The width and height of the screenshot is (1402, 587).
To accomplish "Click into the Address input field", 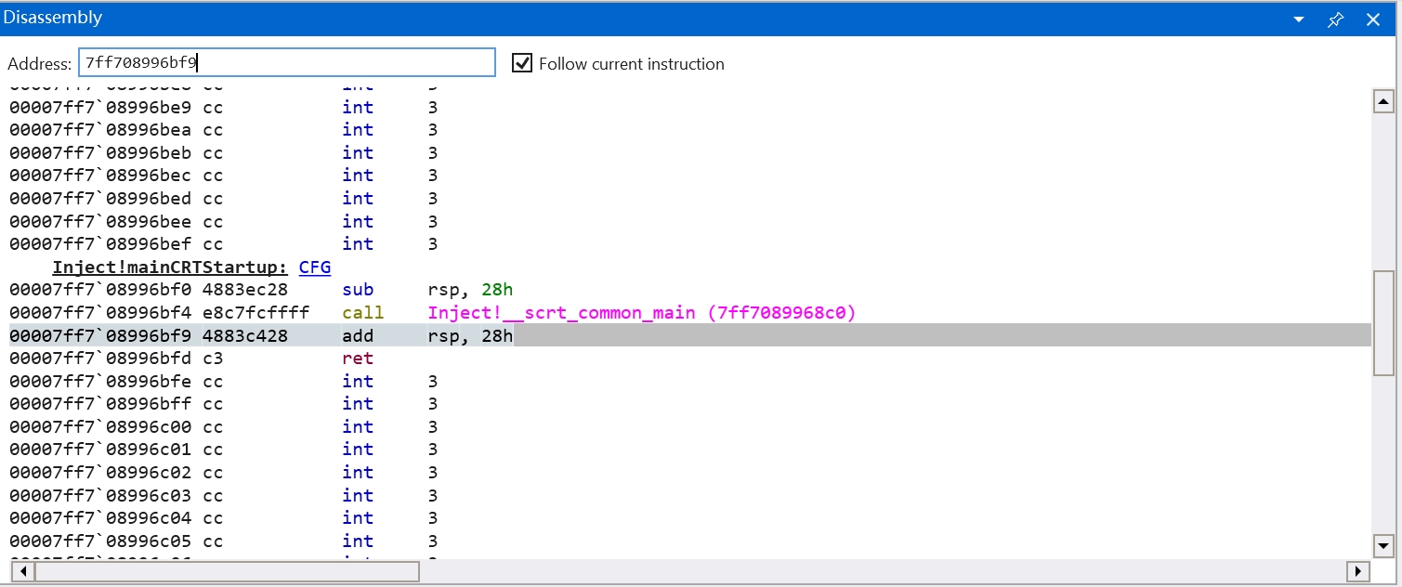I will (286, 63).
